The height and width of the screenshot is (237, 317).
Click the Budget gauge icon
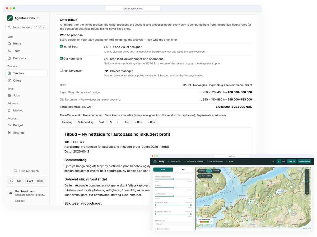pyautogui.click(x=9, y=125)
